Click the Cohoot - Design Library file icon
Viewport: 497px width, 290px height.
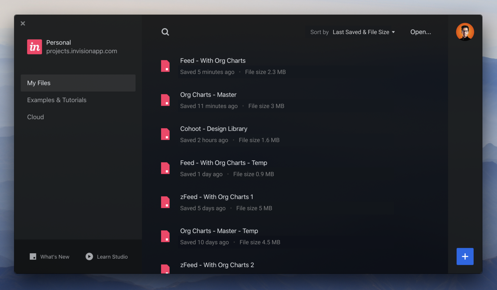(166, 134)
